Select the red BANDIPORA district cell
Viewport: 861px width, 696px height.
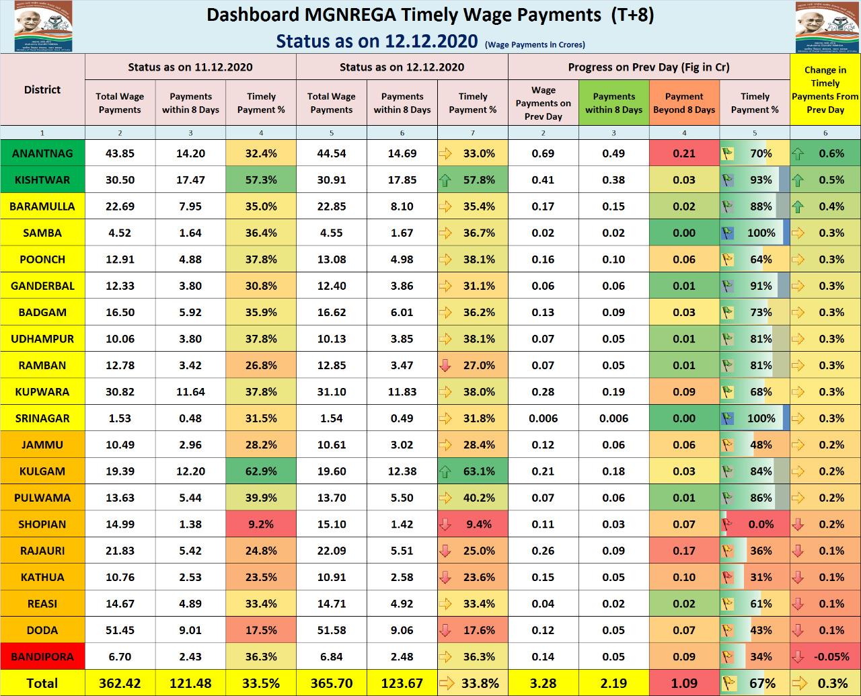(42, 656)
